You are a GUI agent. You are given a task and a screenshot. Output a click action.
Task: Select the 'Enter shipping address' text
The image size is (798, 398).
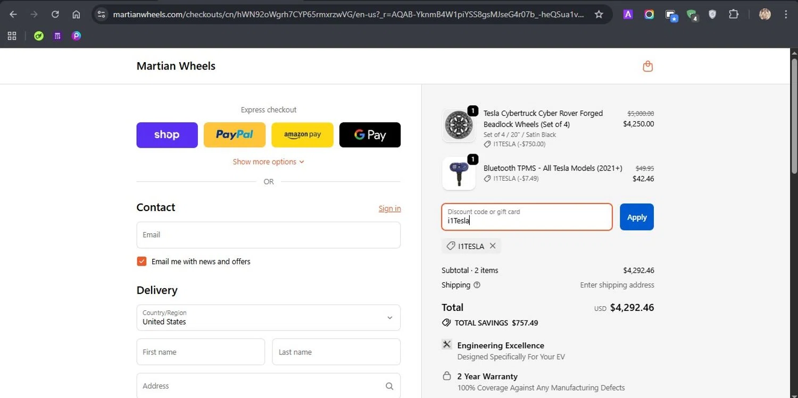[x=617, y=285]
